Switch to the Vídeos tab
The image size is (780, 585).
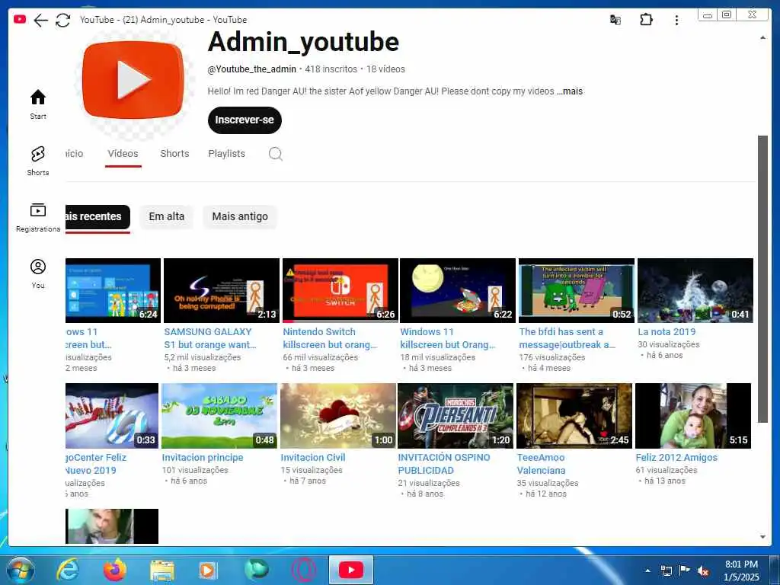click(x=123, y=154)
